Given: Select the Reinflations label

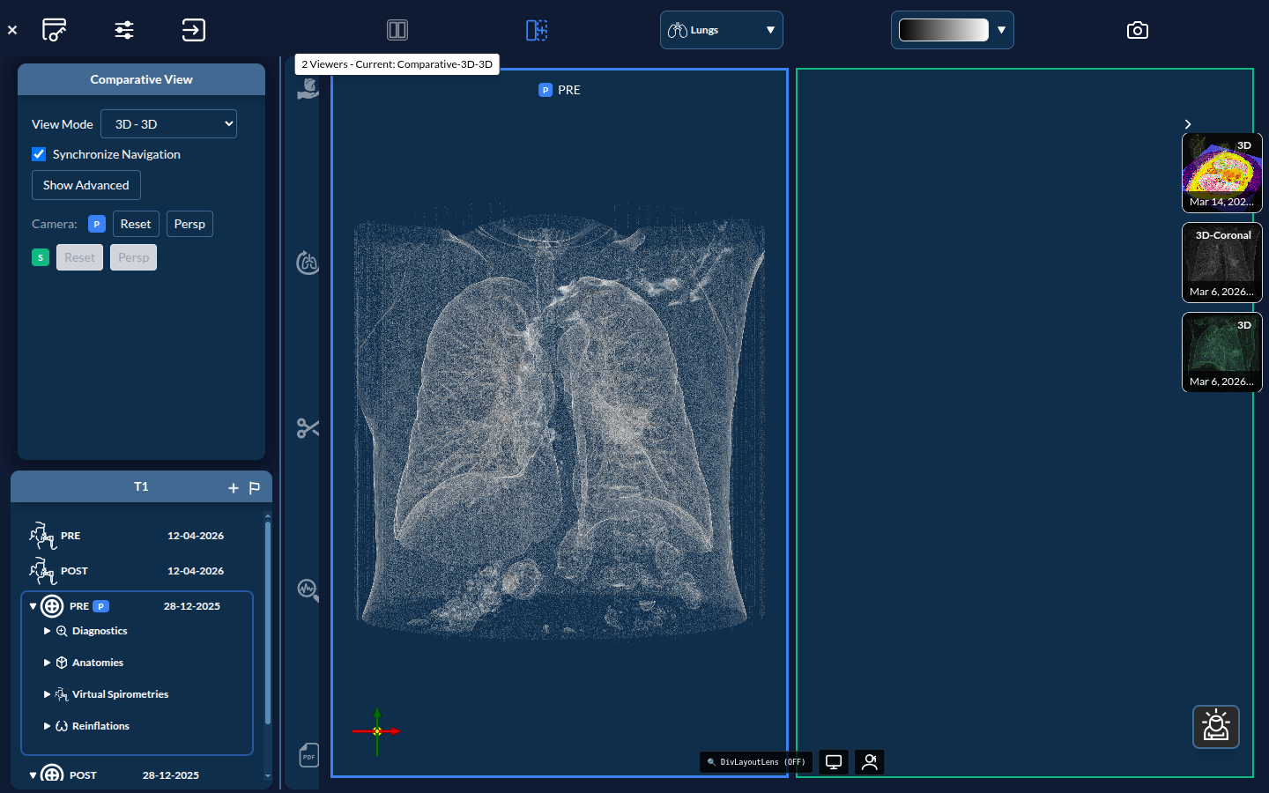Looking at the screenshot, I should (100, 726).
